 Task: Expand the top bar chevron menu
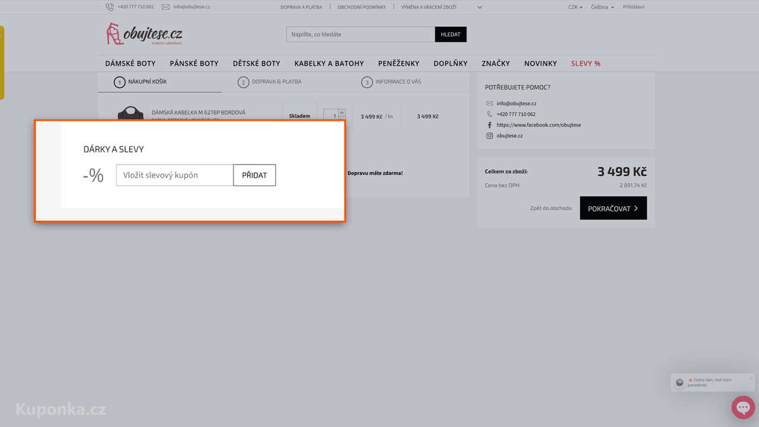479,7
